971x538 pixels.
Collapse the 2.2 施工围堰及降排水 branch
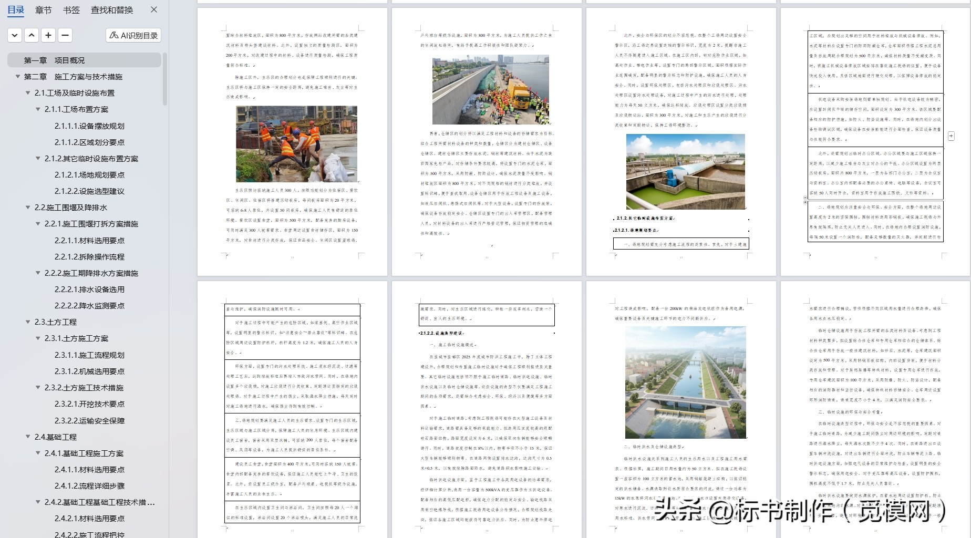click(x=27, y=207)
